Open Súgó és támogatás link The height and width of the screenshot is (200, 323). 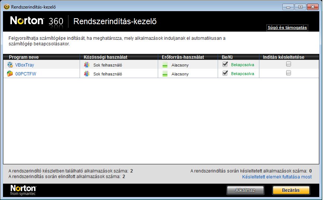click(x=287, y=28)
